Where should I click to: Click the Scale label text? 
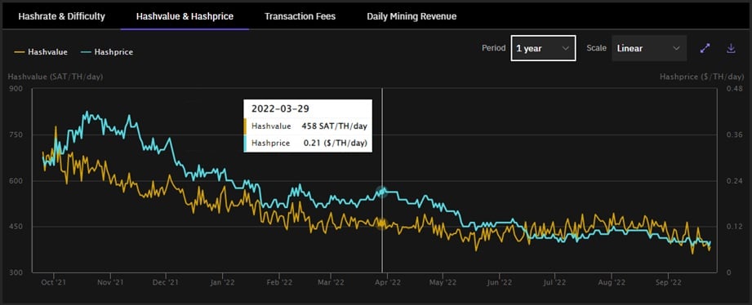(x=596, y=48)
